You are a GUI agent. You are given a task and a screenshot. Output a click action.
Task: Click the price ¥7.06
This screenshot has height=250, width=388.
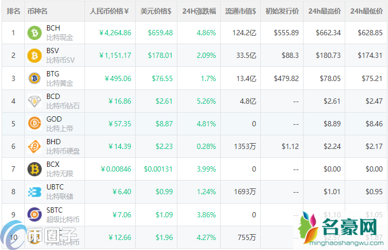click(122, 215)
